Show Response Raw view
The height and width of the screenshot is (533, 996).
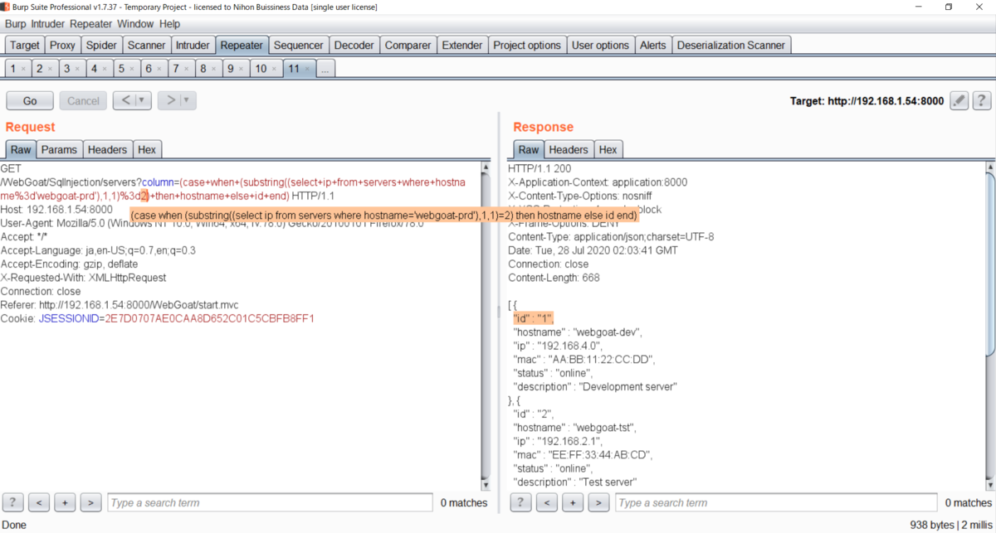[529, 149]
